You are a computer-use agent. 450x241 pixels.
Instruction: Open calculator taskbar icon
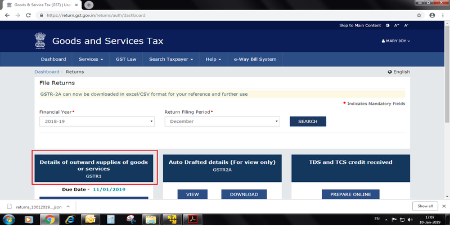(x=111, y=220)
